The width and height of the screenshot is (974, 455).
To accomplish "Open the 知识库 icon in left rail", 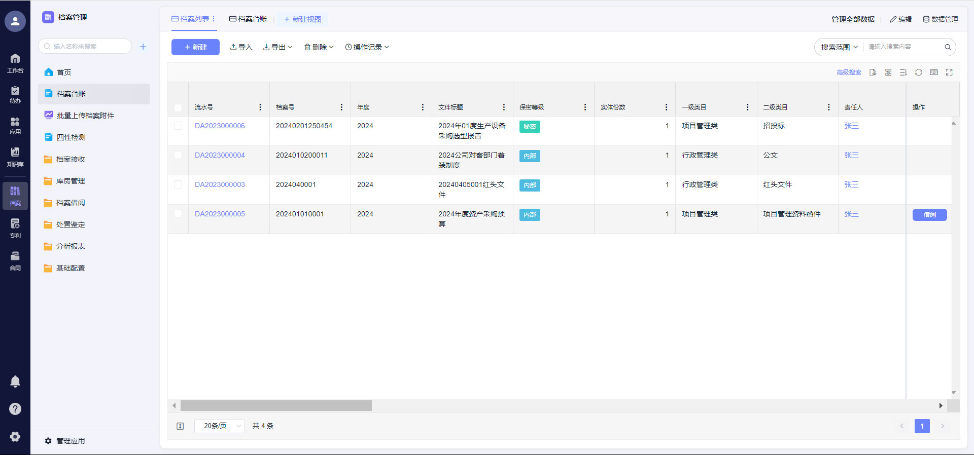I will pos(15,157).
